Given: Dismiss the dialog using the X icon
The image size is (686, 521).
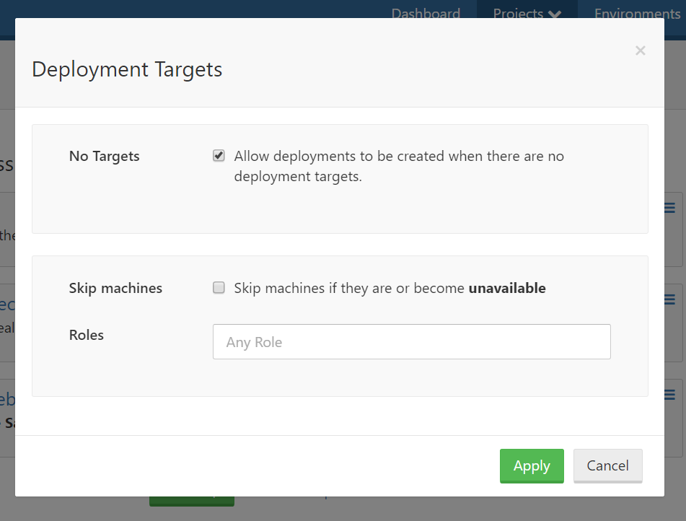Looking at the screenshot, I should [x=640, y=51].
